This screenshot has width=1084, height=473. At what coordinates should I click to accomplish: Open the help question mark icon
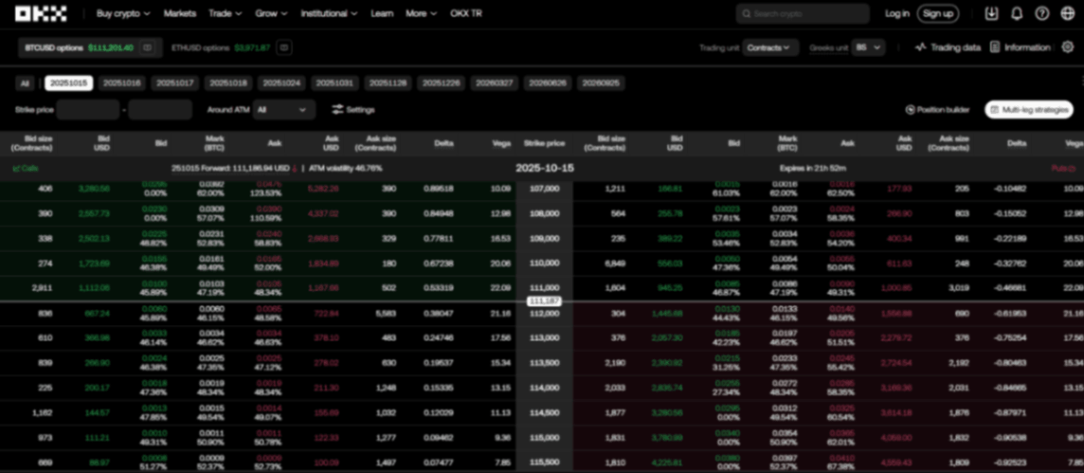1042,13
